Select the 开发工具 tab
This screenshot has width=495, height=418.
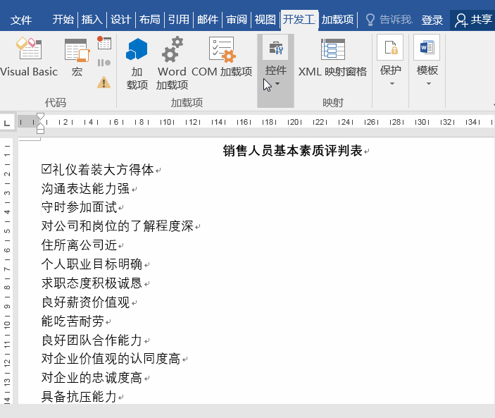[x=299, y=20]
